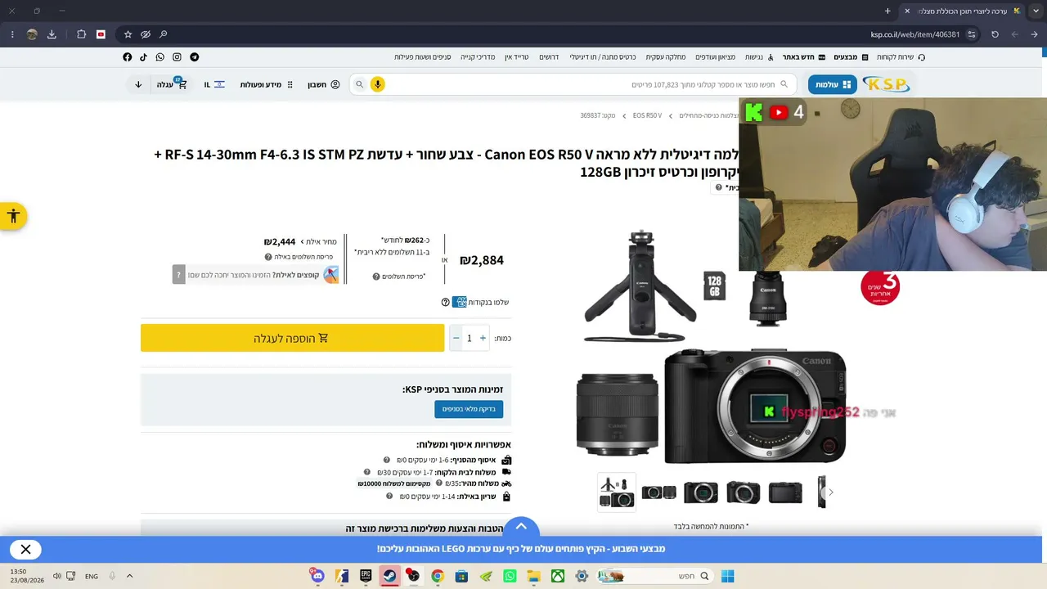Show hidden system tray icons chevron
Screen dimensions: 1047x589
tap(129, 576)
